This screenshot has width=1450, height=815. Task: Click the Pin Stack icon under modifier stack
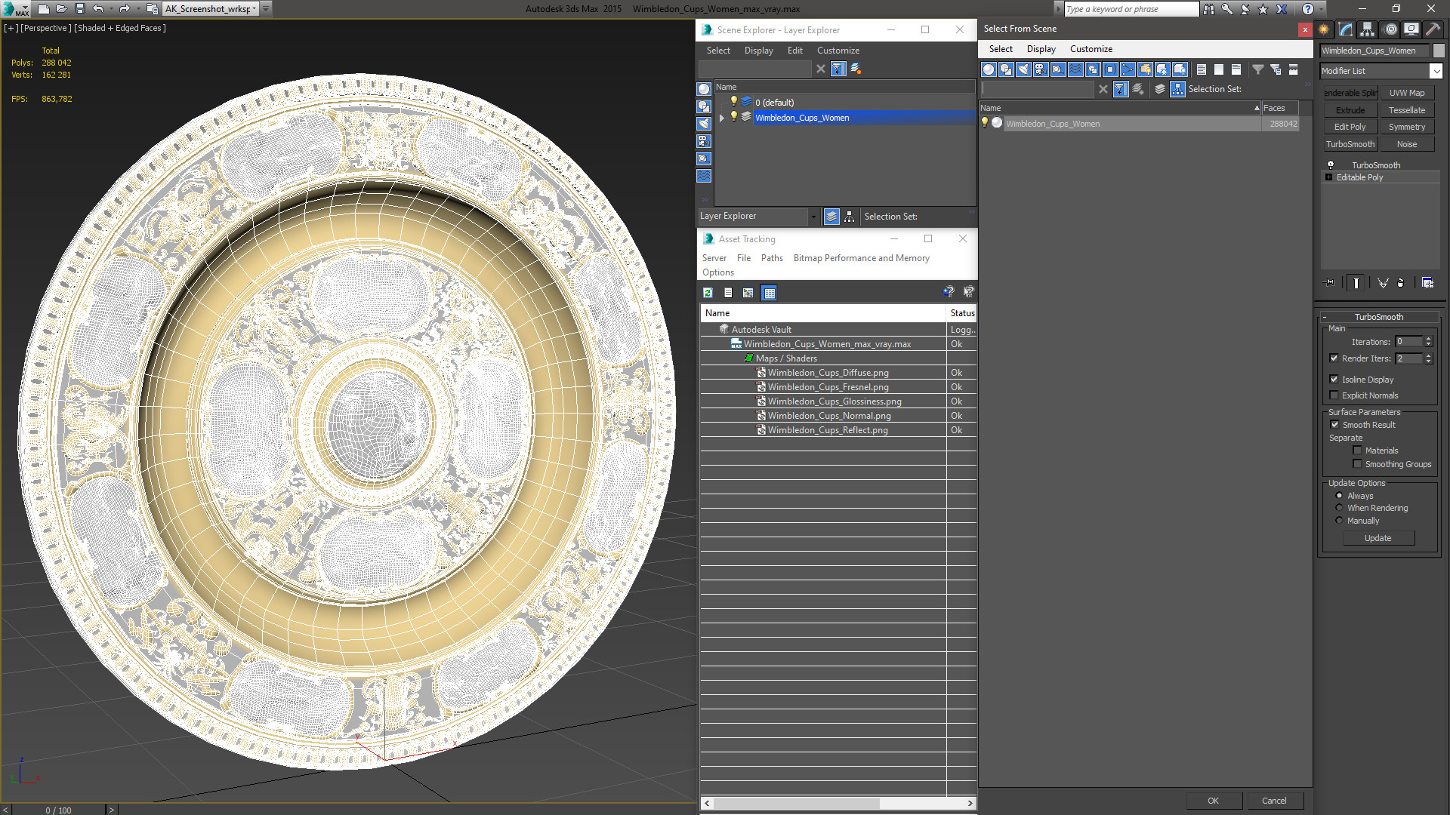[x=1330, y=283]
